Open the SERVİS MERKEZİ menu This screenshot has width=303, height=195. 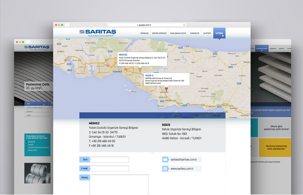pos(159,33)
